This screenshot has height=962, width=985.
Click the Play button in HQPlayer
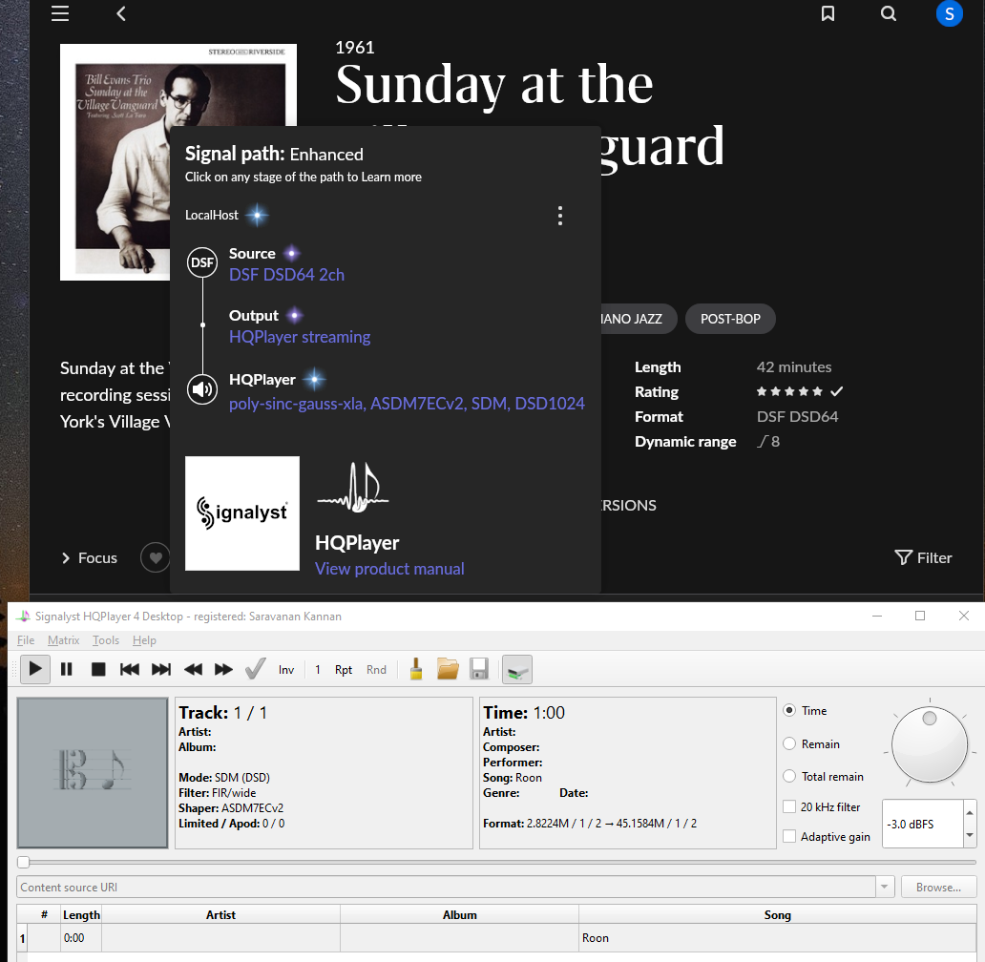pyautogui.click(x=35, y=669)
